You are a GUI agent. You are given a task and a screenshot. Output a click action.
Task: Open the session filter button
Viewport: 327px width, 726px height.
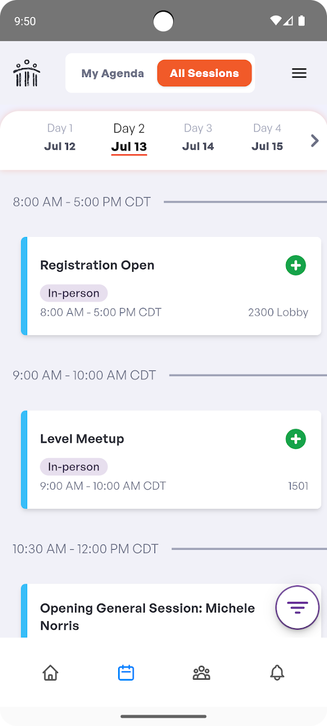coord(297,608)
